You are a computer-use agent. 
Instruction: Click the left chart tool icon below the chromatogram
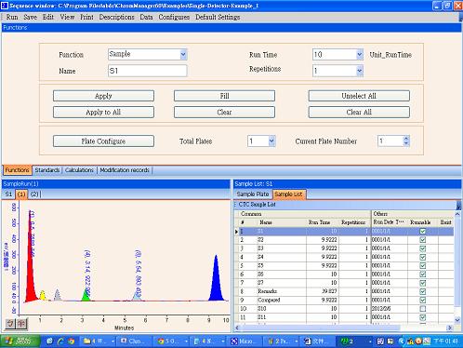[10, 324]
